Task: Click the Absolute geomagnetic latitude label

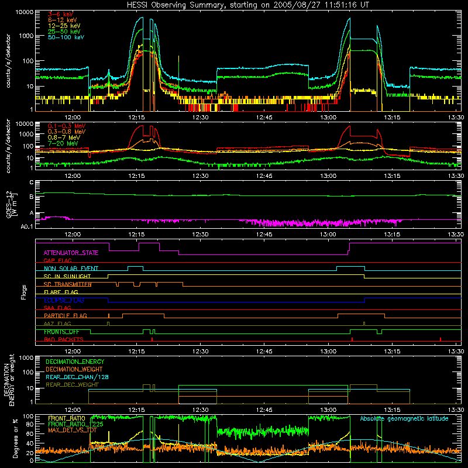Action: (x=404, y=419)
